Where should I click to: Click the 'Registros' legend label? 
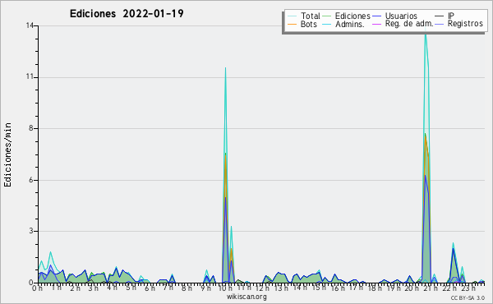pos(465,24)
